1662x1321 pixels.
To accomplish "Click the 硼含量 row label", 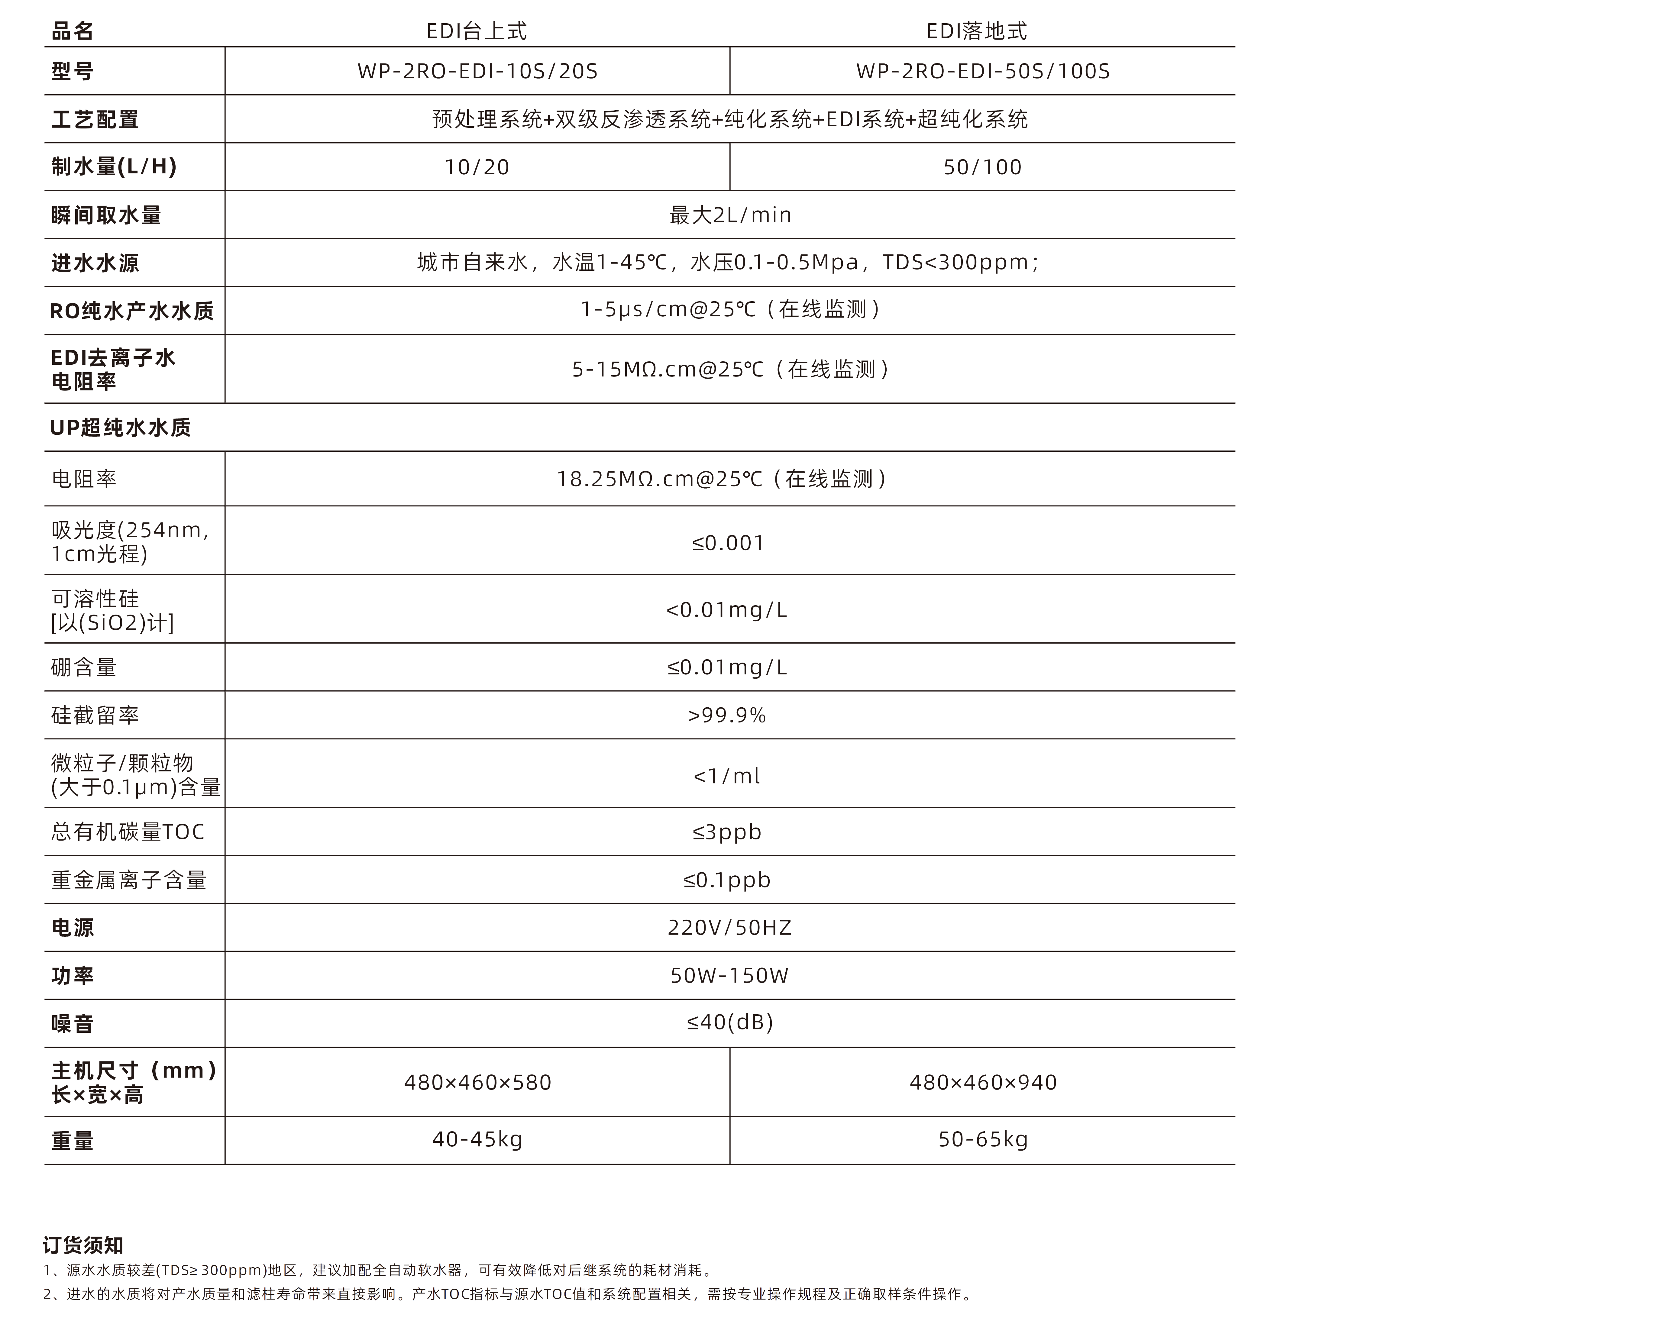I will [x=83, y=667].
